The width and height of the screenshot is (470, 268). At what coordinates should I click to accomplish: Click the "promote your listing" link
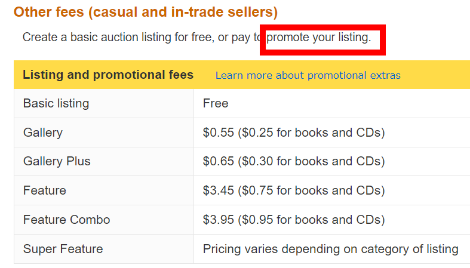(318, 38)
